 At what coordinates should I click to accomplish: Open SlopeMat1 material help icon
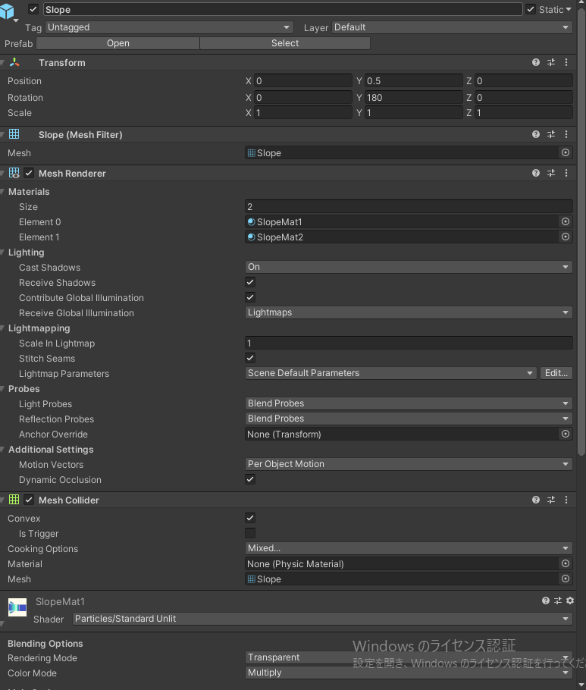(546, 601)
